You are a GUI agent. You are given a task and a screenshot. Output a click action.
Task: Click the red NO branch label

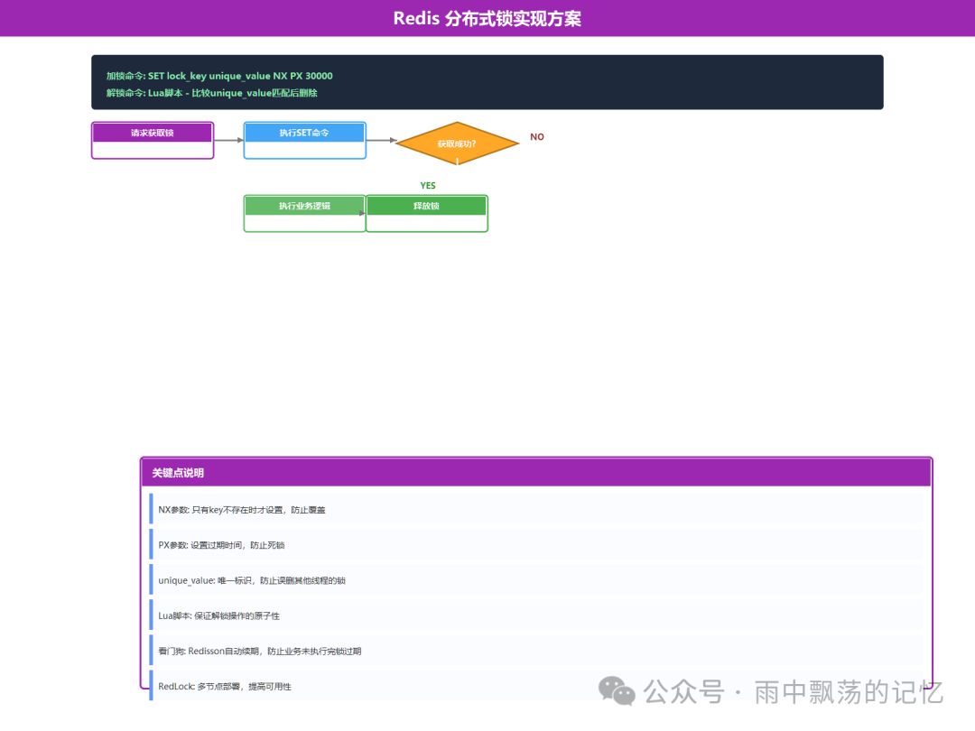click(537, 136)
